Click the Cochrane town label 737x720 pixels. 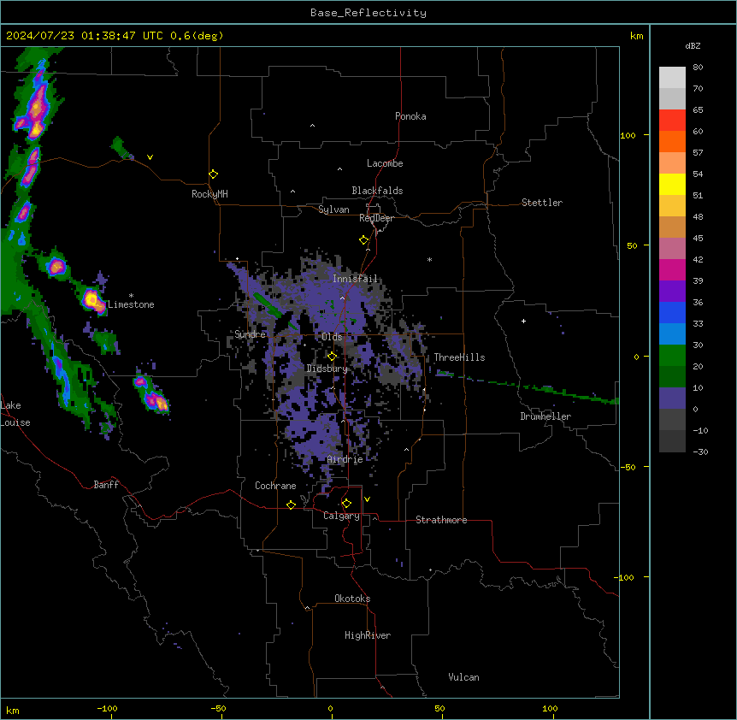[x=275, y=486]
